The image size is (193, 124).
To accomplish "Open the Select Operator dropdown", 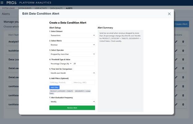I will 72,54.
